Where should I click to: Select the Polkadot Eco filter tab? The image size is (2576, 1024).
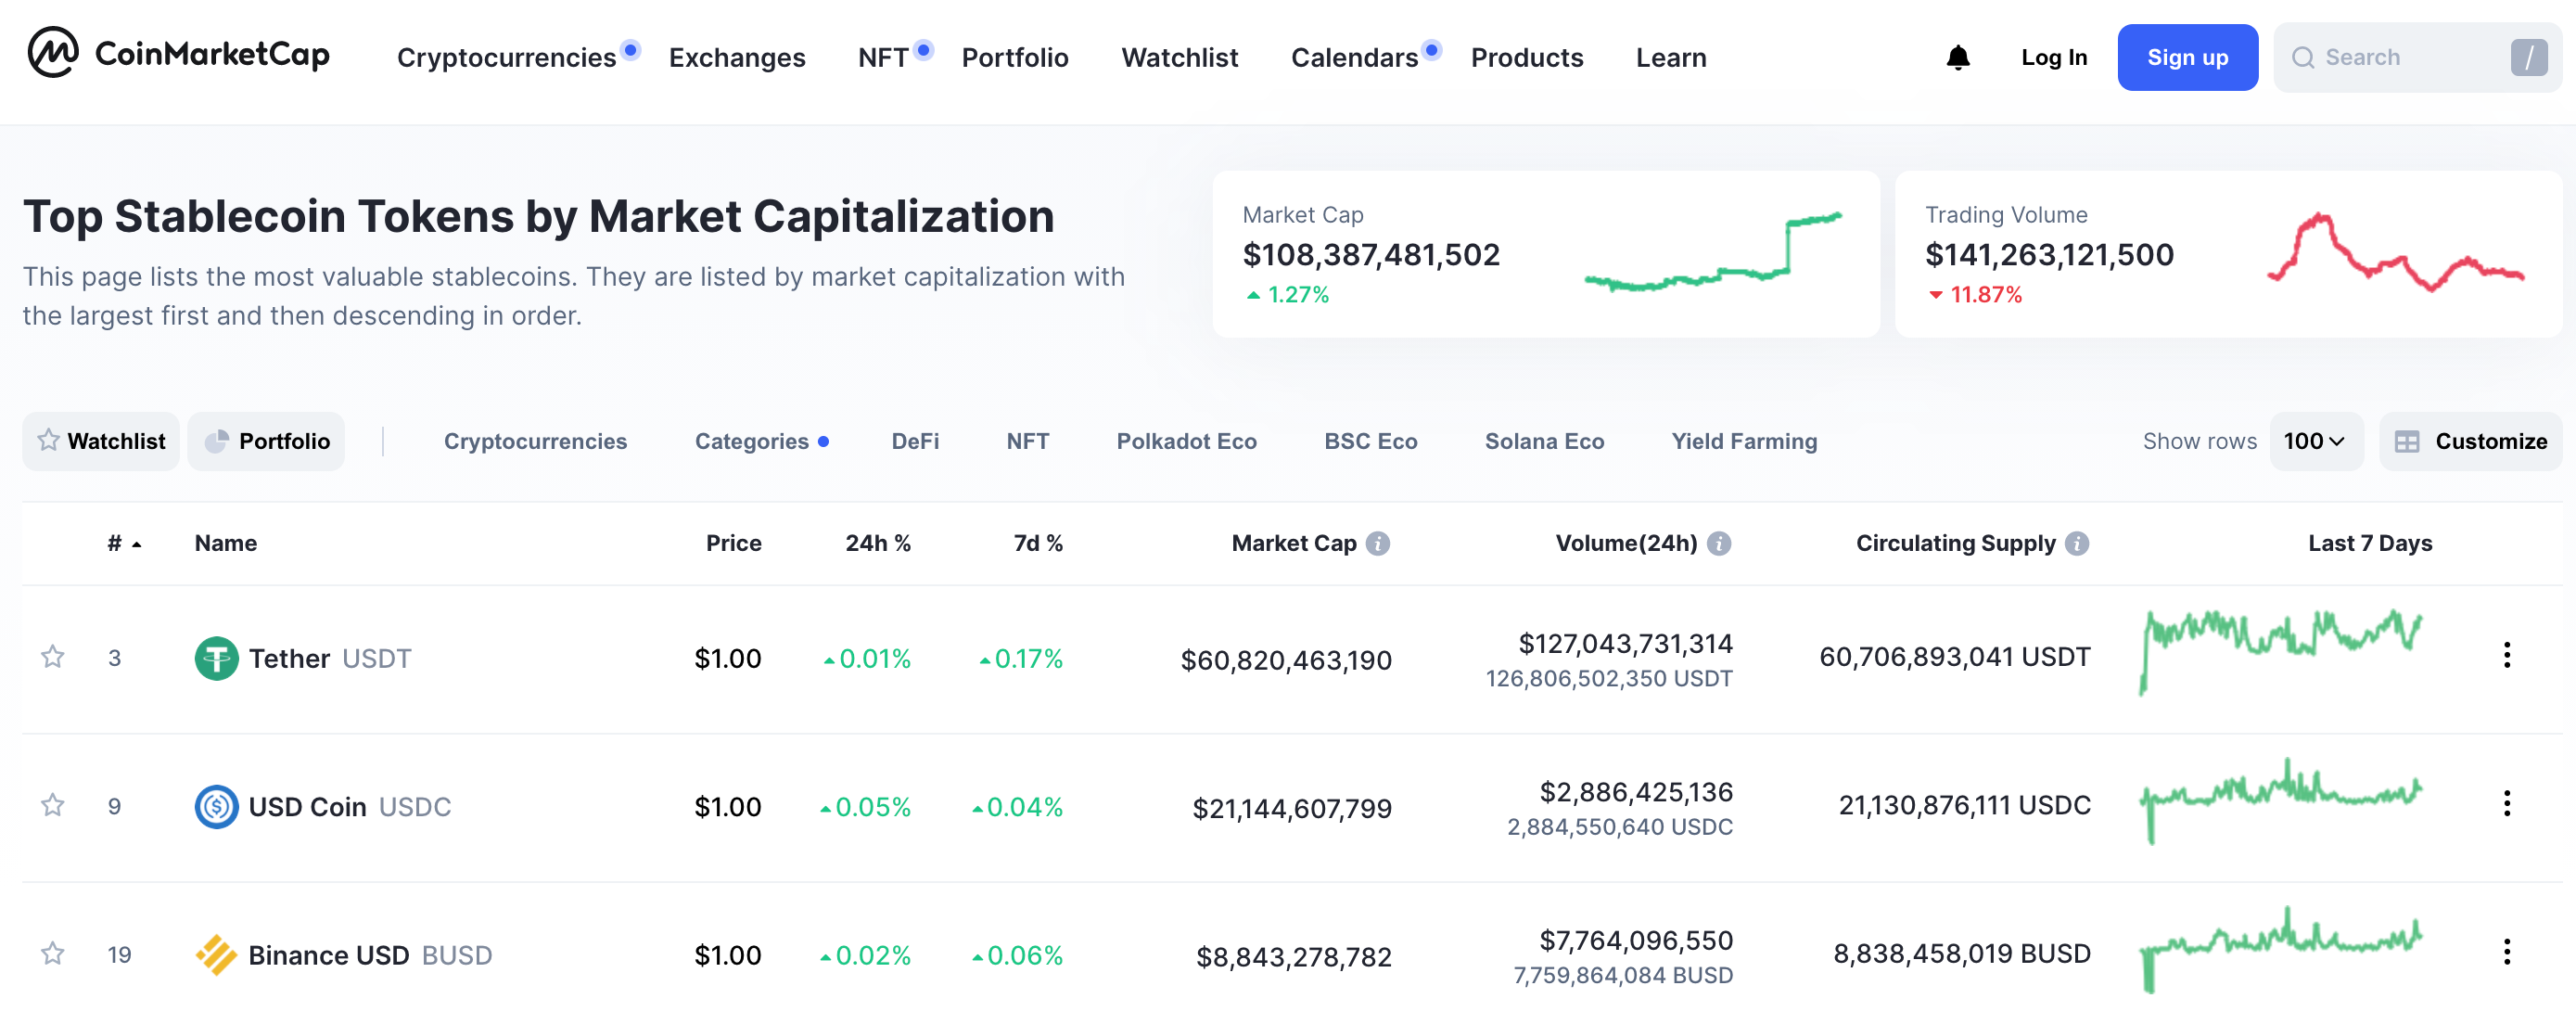tap(1186, 441)
